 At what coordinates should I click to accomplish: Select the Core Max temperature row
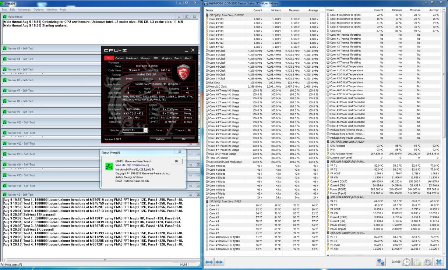[383, 31]
